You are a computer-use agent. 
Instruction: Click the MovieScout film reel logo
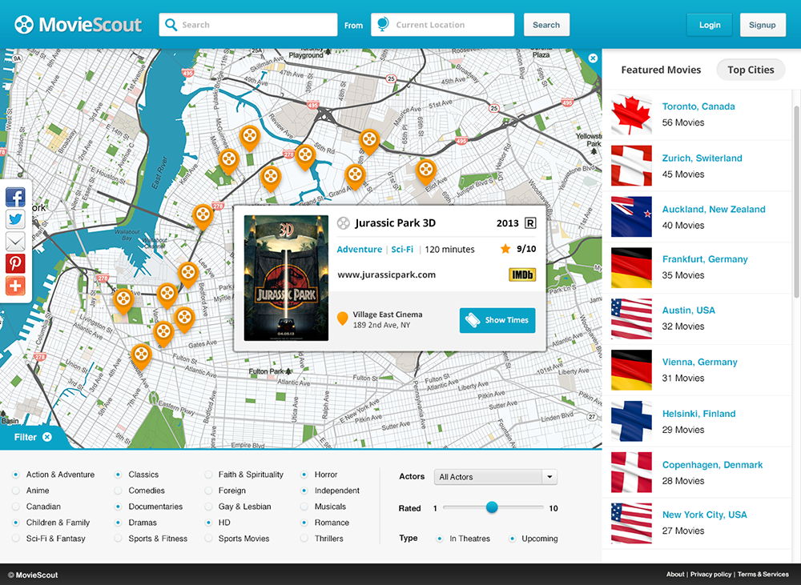click(x=23, y=25)
